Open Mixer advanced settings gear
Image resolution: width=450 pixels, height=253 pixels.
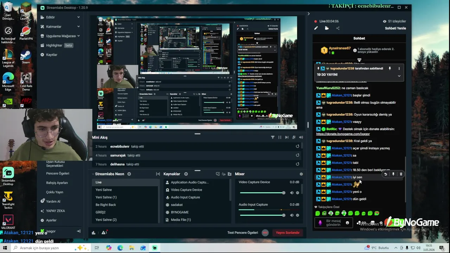pyautogui.click(x=301, y=174)
